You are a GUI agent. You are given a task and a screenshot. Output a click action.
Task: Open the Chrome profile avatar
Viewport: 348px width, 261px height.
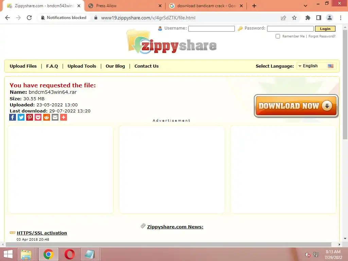click(330, 18)
